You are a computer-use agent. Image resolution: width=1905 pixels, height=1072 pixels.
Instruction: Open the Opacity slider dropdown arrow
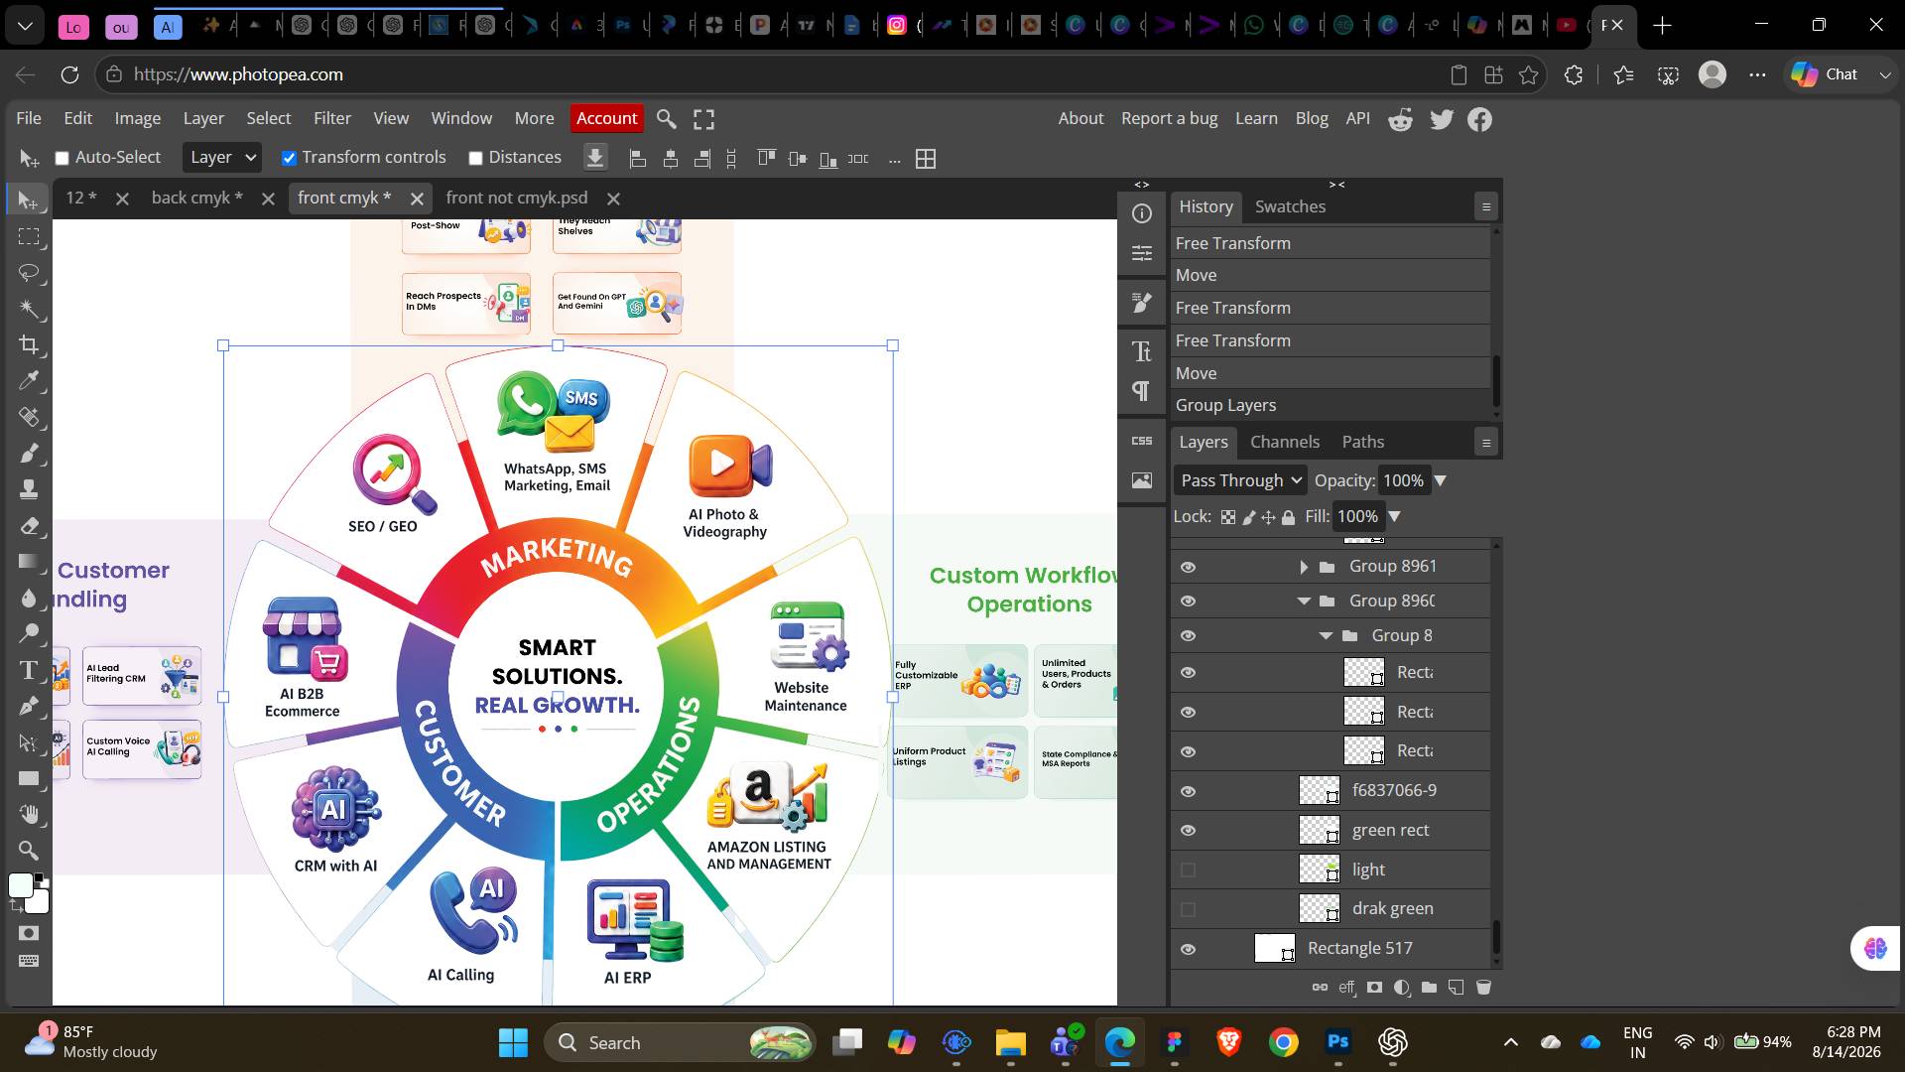pos(1440,480)
